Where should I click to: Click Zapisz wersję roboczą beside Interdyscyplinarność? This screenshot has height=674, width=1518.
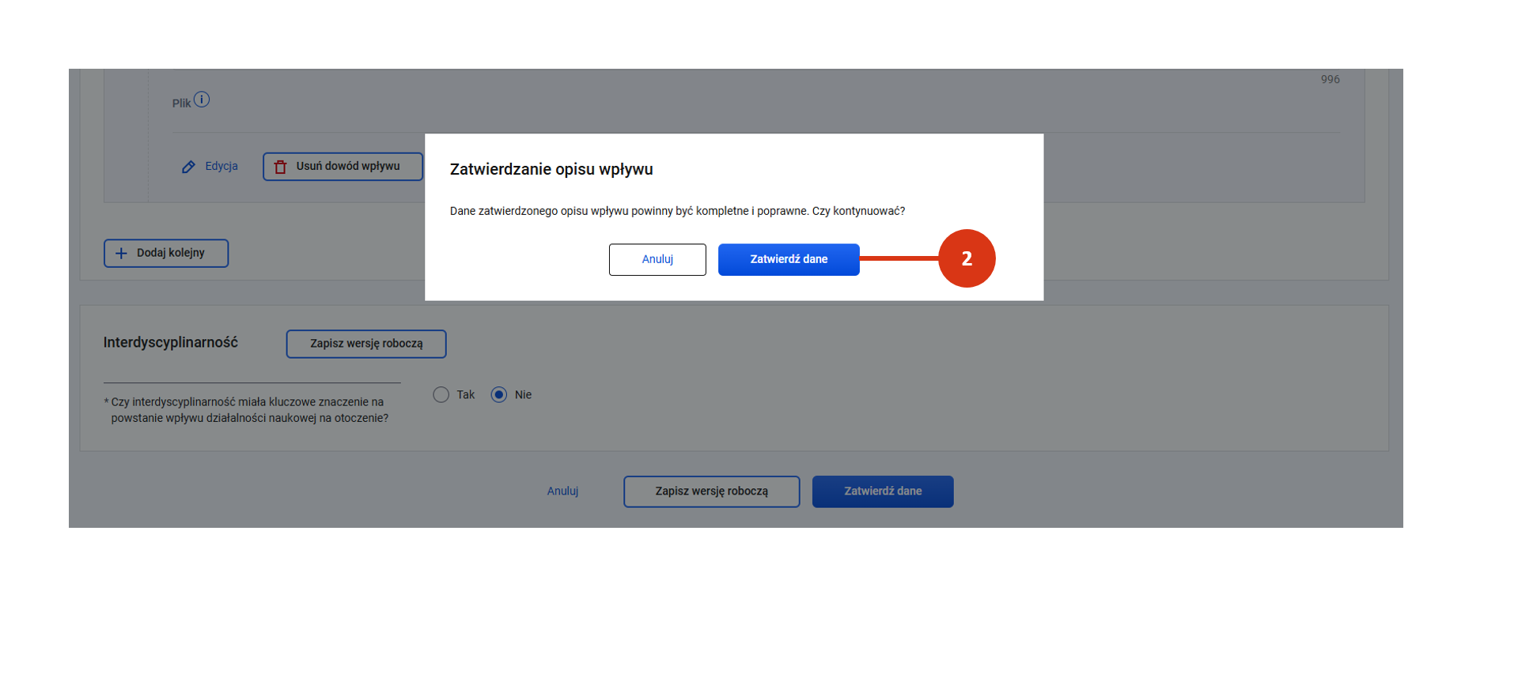(365, 344)
